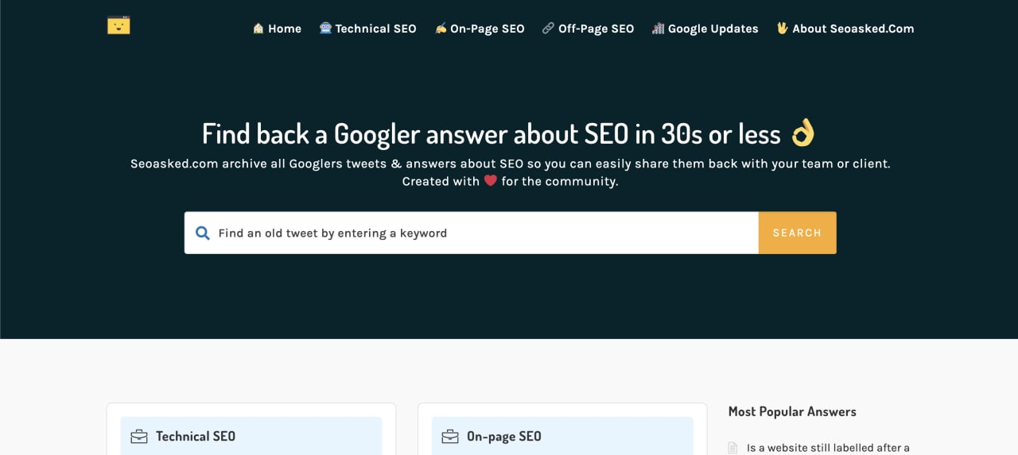This screenshot has width=1018, height=455.
Task: Click the robot icon beside Technical SEO
Action: [x=325, y=28]
